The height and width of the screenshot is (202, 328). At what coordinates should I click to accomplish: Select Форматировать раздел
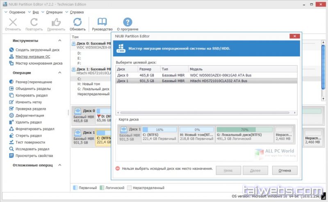coord(35,129)
